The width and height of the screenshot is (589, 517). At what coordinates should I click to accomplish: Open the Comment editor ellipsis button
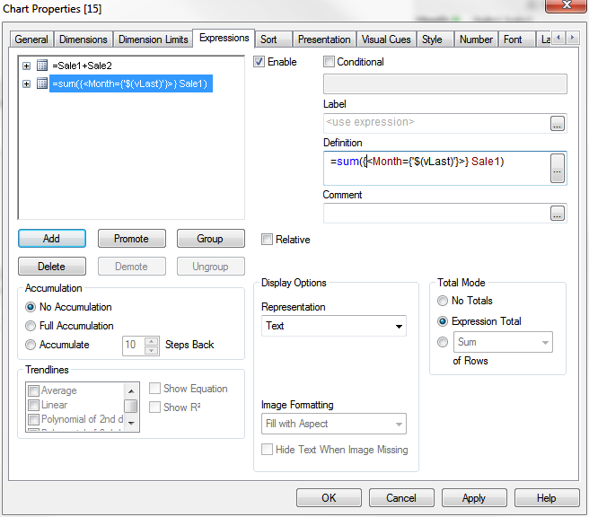coord(558,213)
